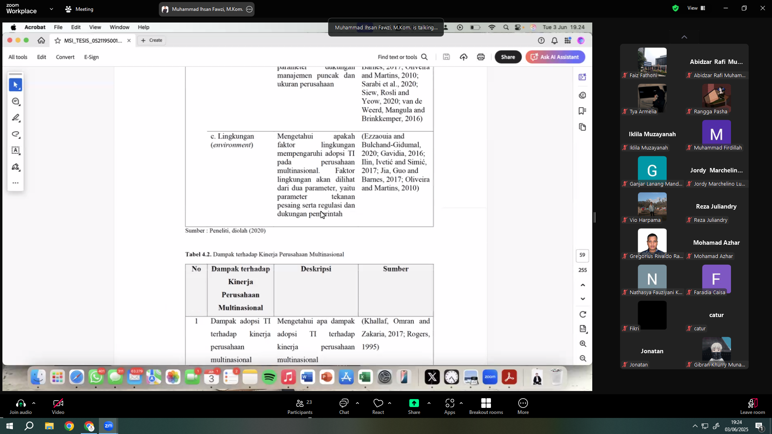Click the upload to cloud icon
This screenshot has height=434, width=772.
point(464,57)
